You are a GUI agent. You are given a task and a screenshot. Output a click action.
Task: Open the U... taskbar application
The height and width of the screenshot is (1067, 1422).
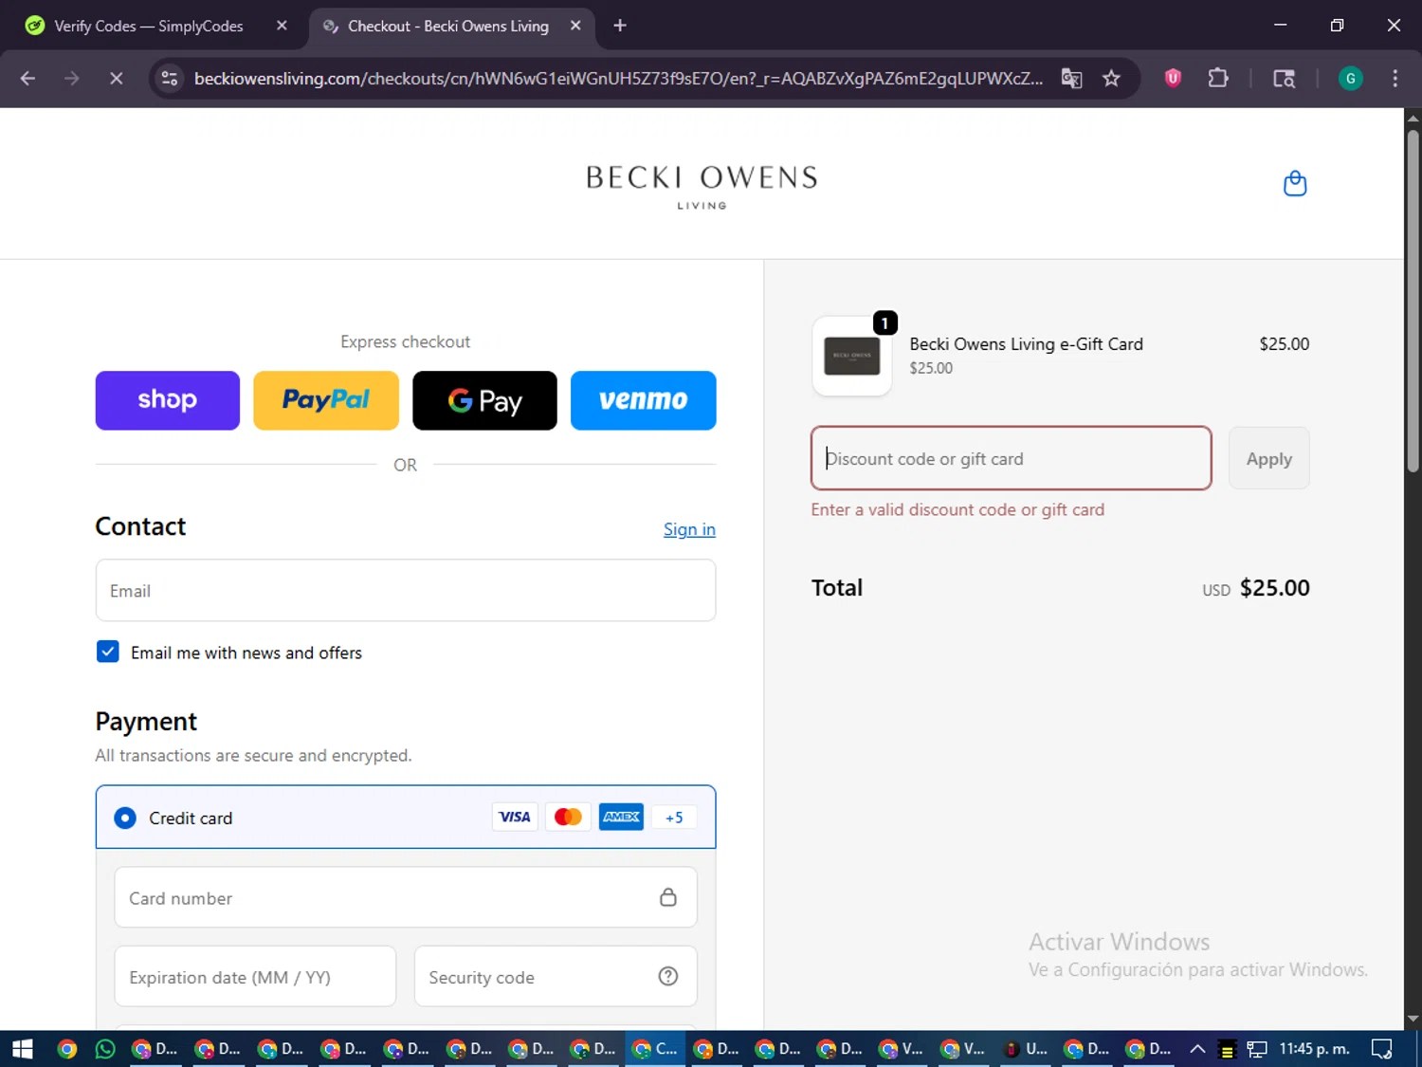(1026, 1049)
